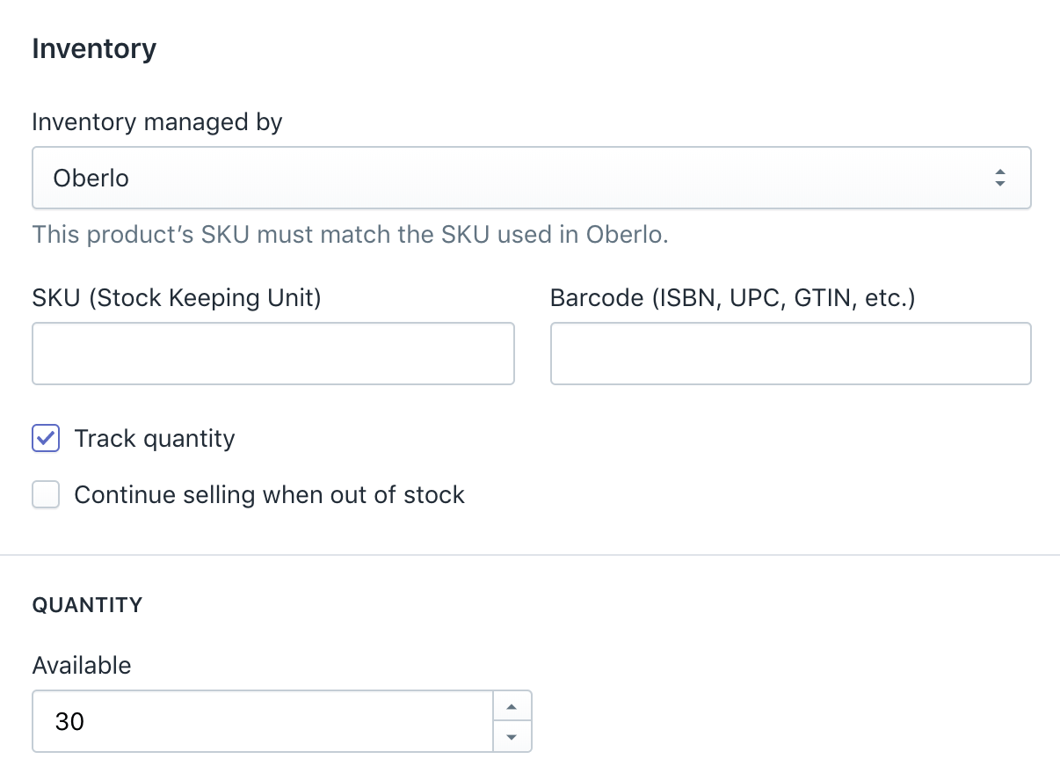This screenshot has height=781, width=1060.
Task: Enable Continue selling when out of stock
Action: pyautogui.click(x=45, y=494)
